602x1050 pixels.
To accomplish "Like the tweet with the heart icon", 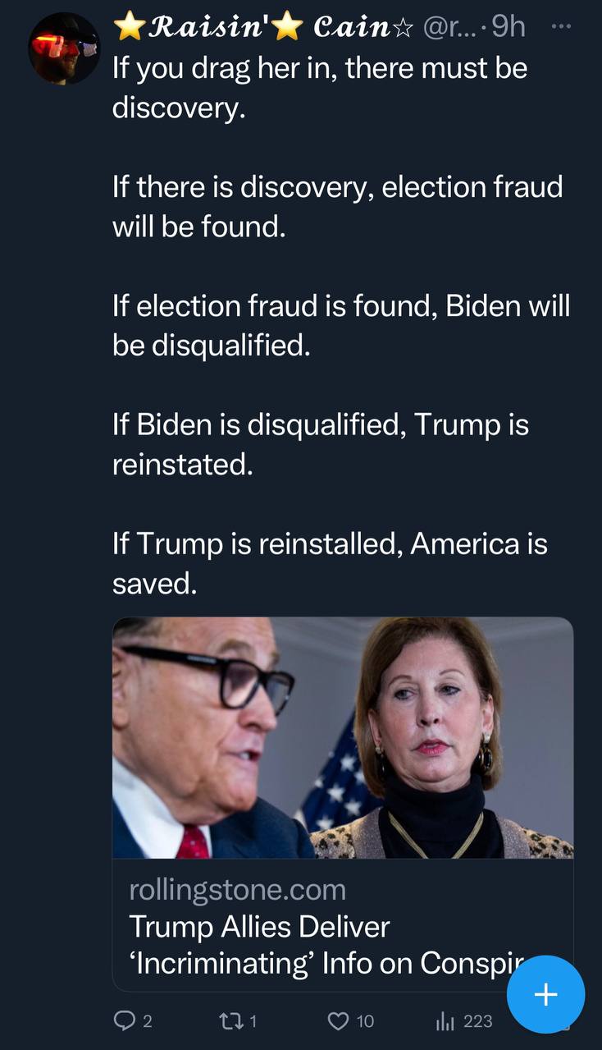I will click(x=338, y=1020).
